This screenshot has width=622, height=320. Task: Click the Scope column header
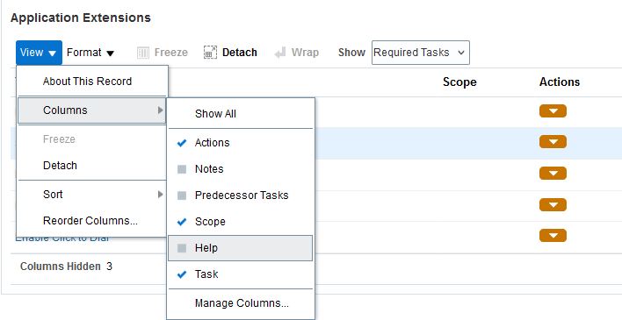click(x=459, y=82)
